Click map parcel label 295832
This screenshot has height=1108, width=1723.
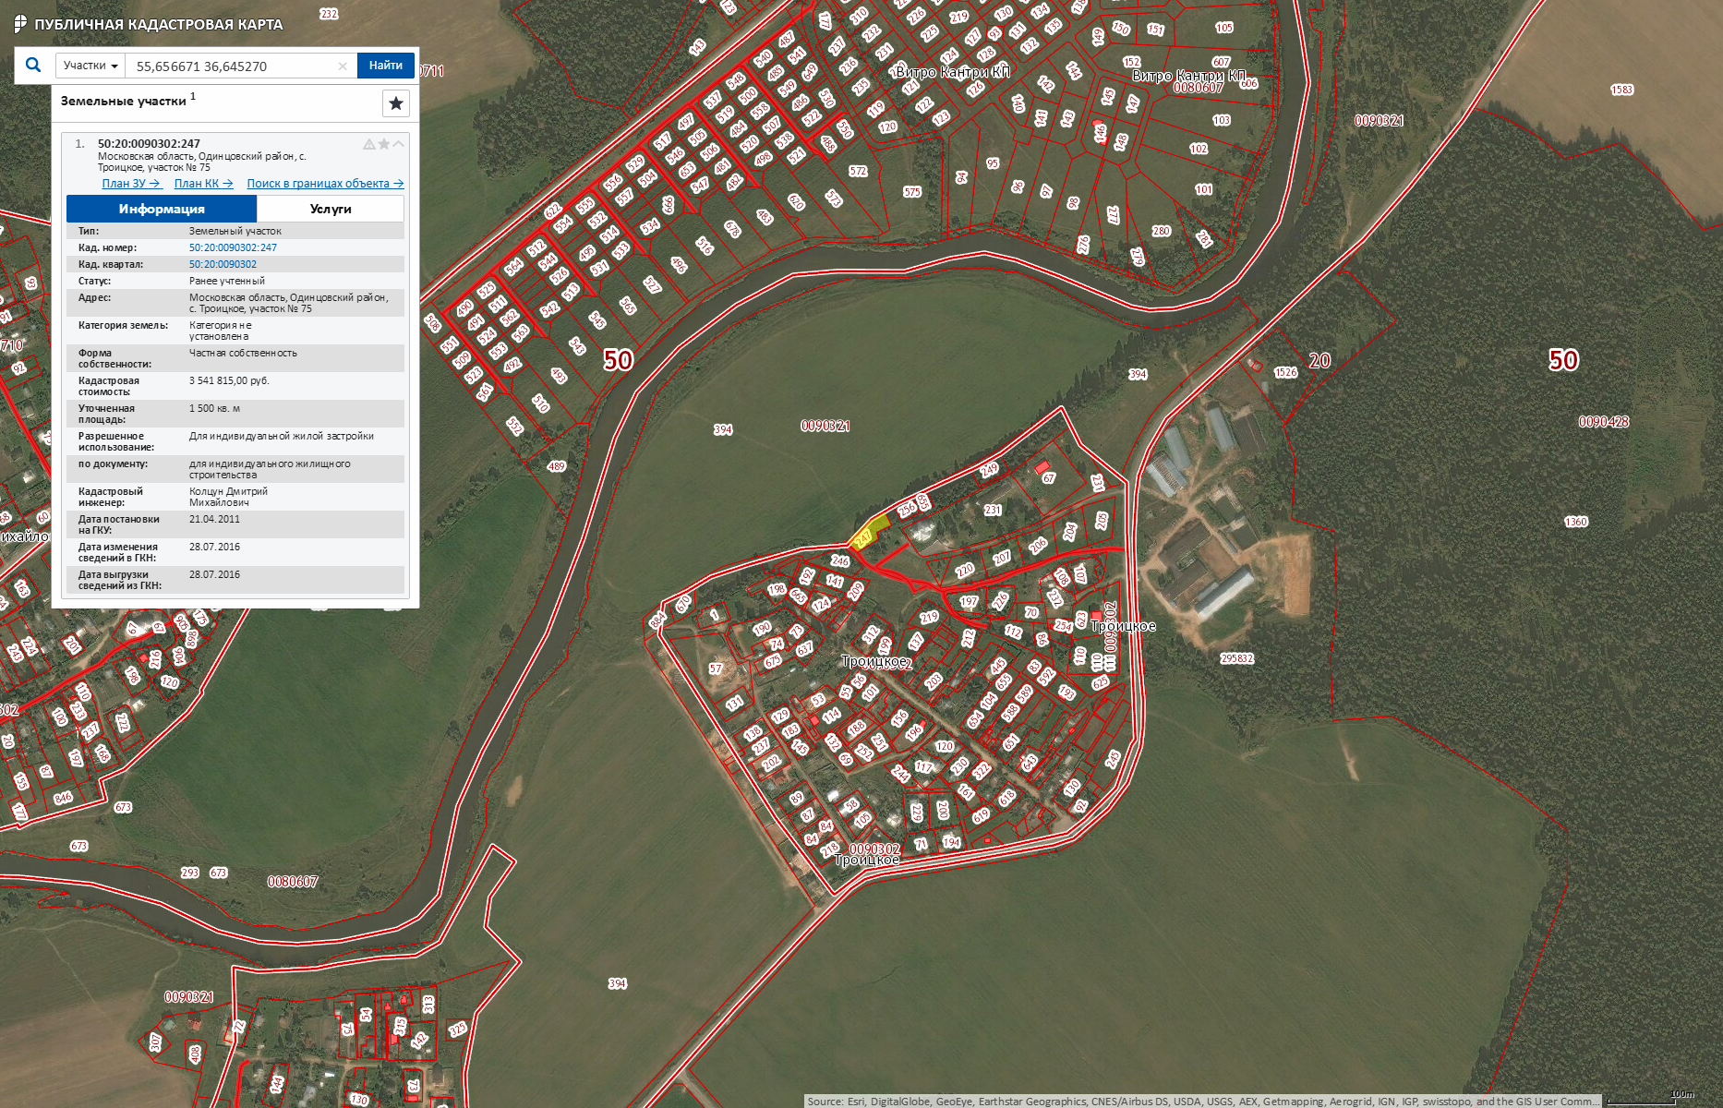click(1236, 658)
